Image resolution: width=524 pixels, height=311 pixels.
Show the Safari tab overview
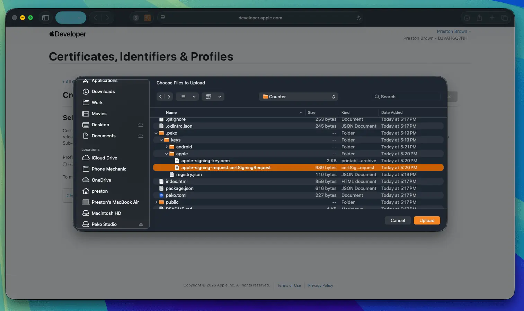coord(505,18)
